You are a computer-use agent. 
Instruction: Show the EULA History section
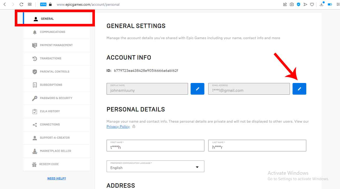coord(57,111)
